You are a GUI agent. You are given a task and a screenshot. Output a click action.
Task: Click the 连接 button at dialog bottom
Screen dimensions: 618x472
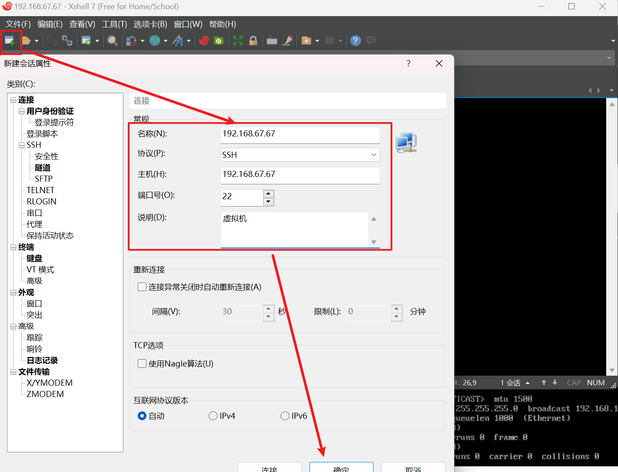coord(269,467)
